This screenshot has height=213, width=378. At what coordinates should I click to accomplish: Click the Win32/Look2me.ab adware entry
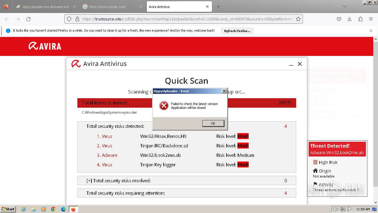160,155
